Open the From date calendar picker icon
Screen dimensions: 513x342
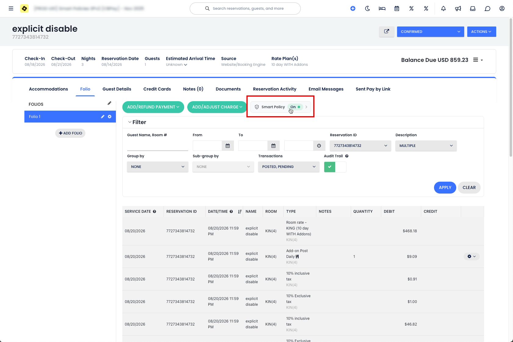pos(228,146)
